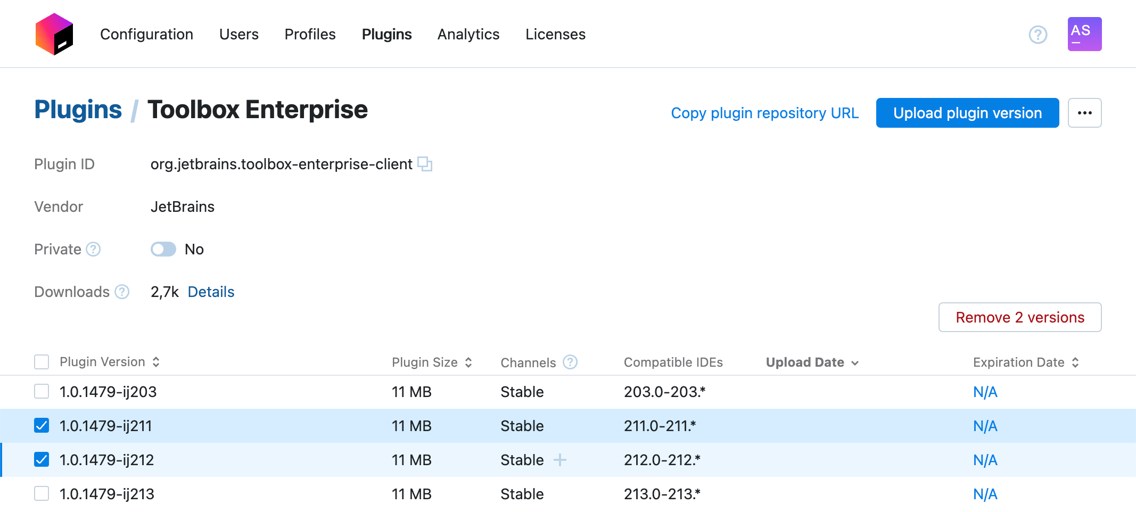
Task: Switch to the Profiles tab
Action: (310, 34)
